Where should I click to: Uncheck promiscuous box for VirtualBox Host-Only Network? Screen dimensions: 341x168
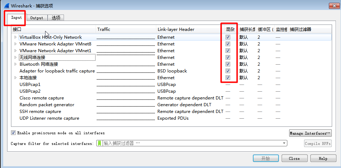[x=228, y=37]
